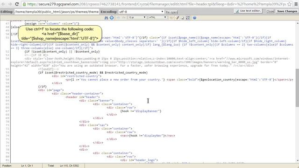Image resolution: width=299 pixels, height=168 pixels.
Task: Click the <!--[if IE 8]> comment line
Action: 36,55
